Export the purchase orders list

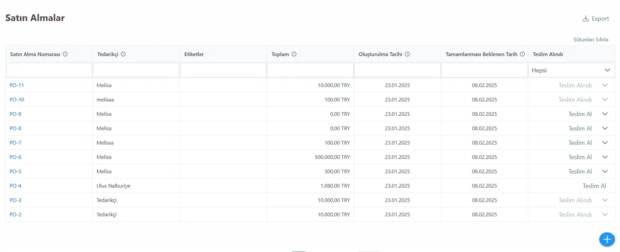tap(596, 19)
